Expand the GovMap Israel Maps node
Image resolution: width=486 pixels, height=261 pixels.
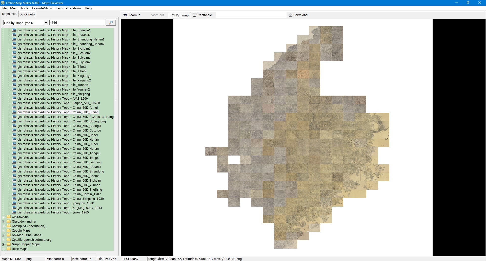click(3, 235)
